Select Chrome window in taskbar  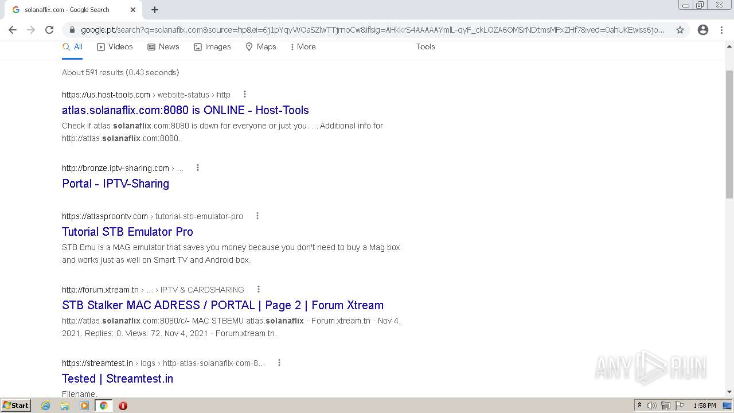coord(103,406)
